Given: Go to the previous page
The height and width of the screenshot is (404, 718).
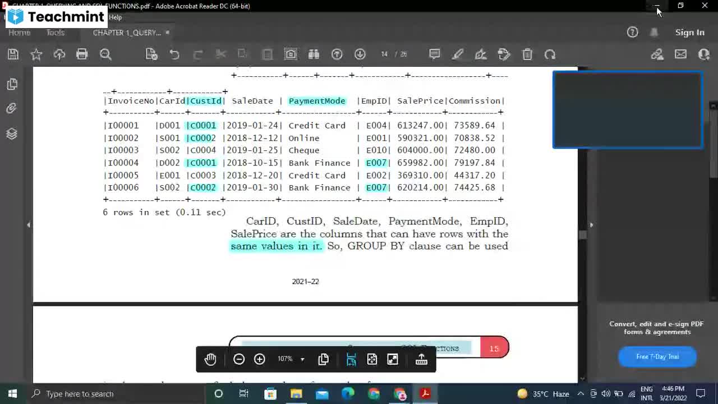Looking at the screenshot, I should [337, 54].
